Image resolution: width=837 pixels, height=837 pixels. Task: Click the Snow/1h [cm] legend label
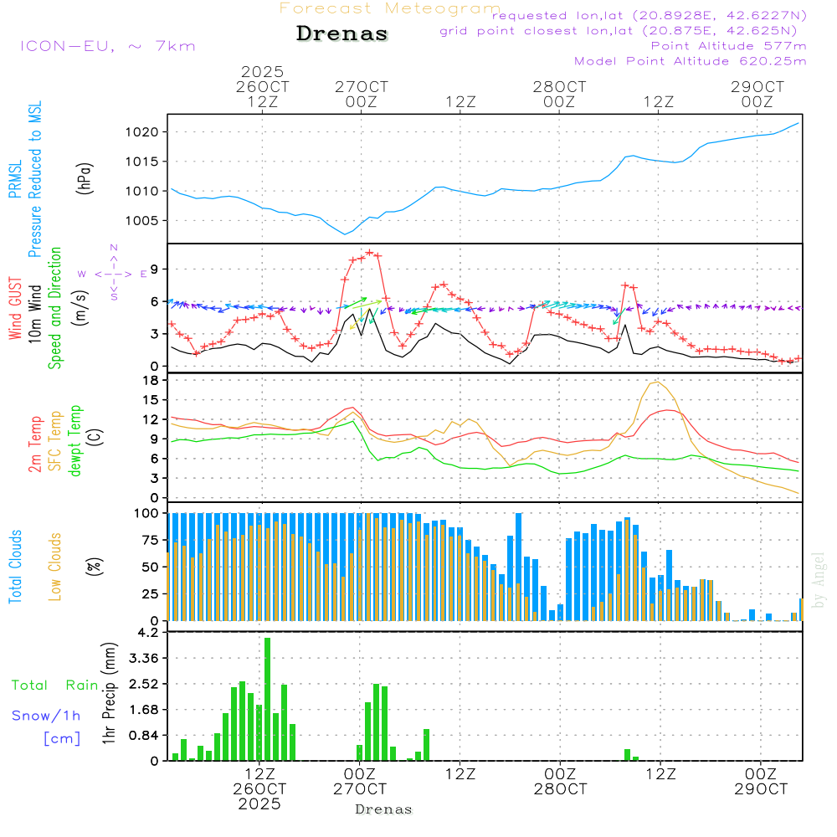47,727
